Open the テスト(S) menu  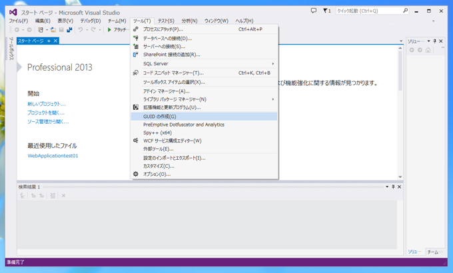pyautogui.click(x=166, y=21)
